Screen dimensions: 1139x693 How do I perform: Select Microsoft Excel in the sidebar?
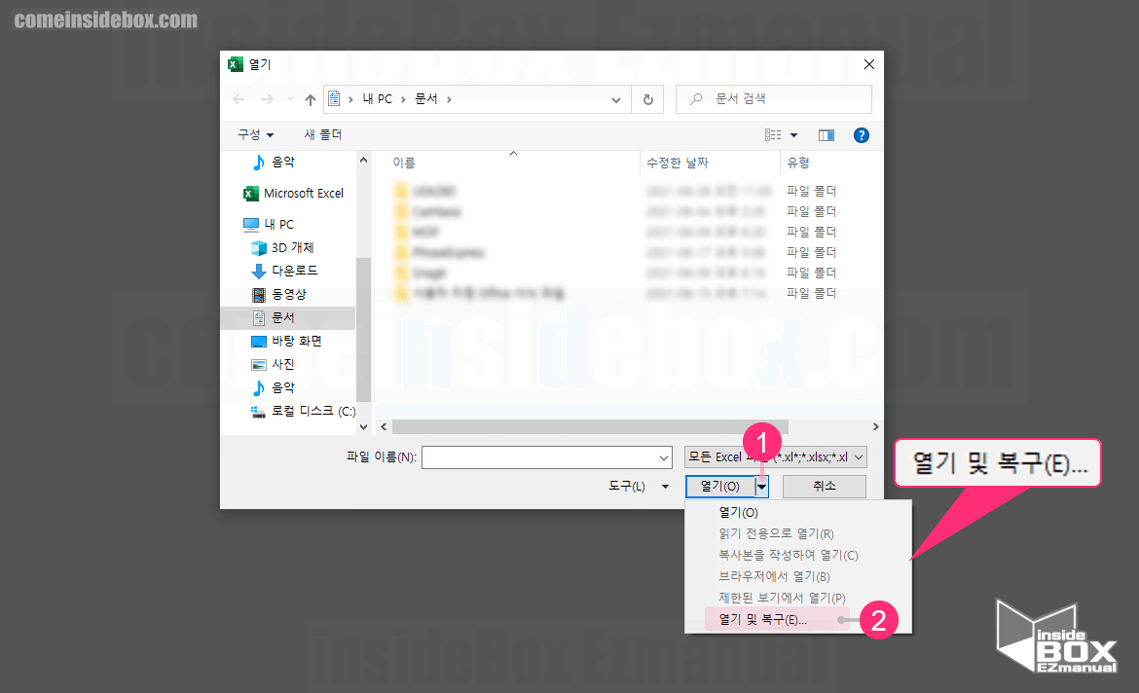[303, 193]
